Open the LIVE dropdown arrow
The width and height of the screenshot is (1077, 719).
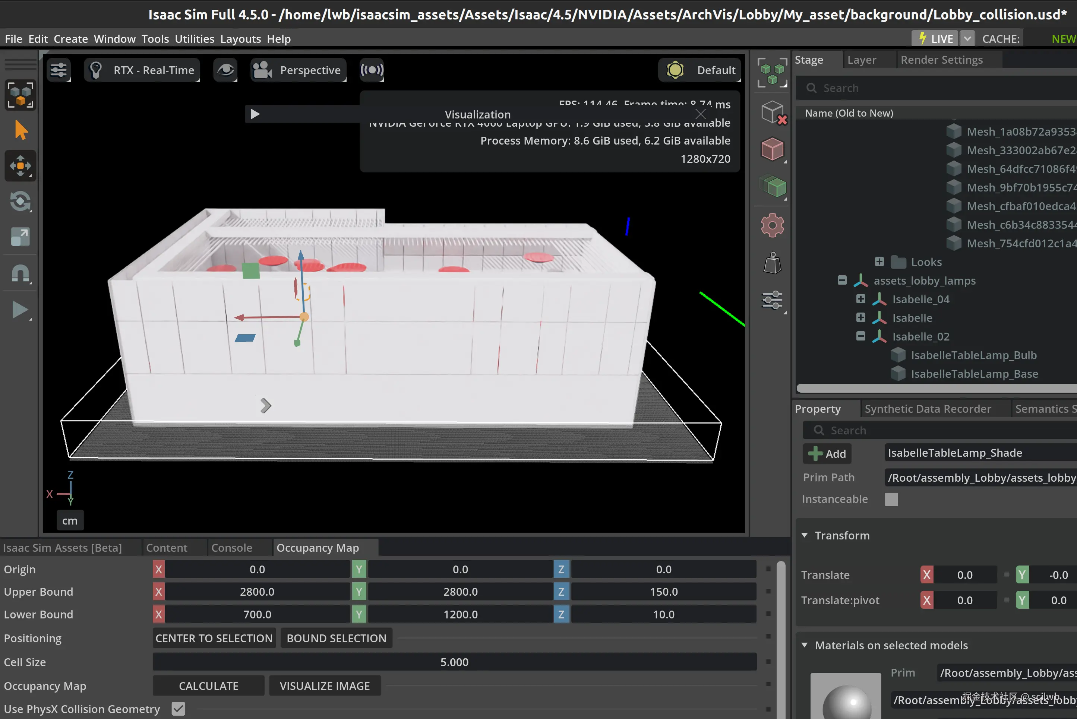pyautogui.click(x=967, y=39)
